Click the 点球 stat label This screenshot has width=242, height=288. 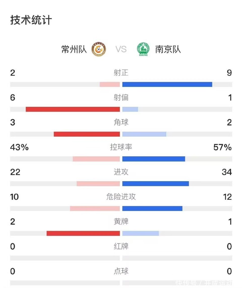pos(121,271)
